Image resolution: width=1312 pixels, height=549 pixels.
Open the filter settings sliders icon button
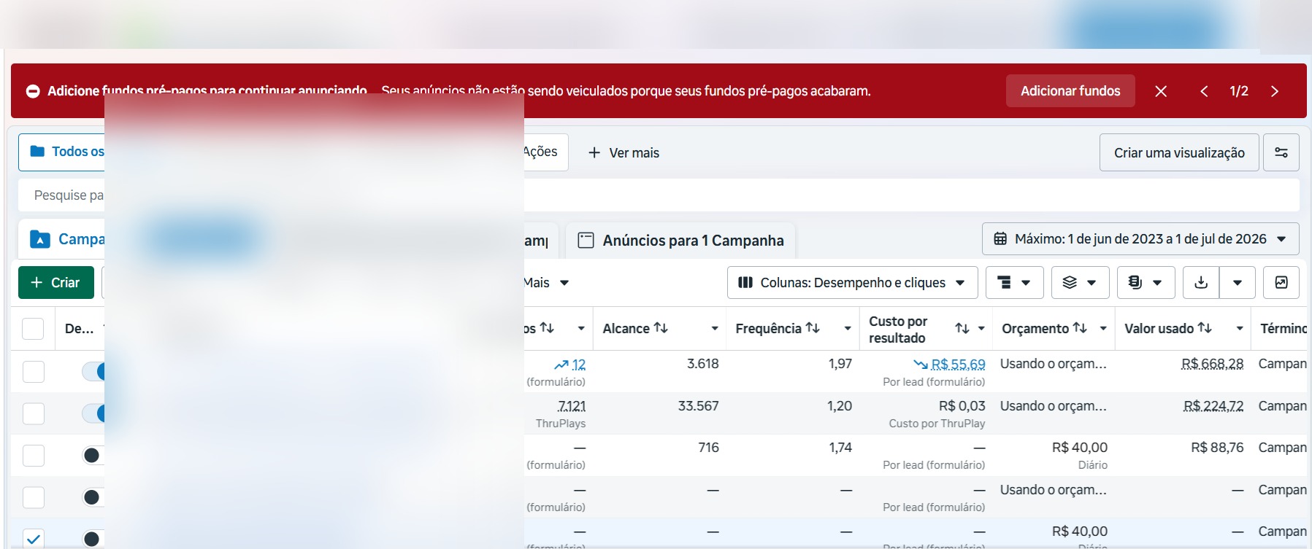click(1281, 152)
